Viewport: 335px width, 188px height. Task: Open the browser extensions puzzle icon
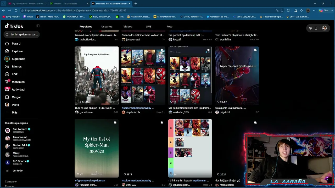pos(288,10)
